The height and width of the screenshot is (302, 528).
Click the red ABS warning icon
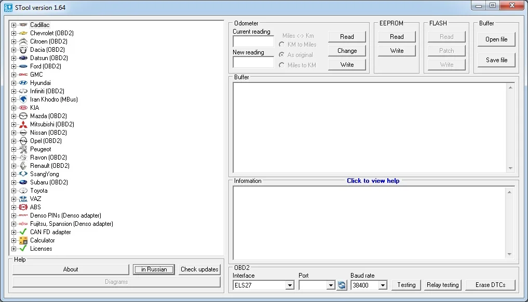click(x=23, y=207)
